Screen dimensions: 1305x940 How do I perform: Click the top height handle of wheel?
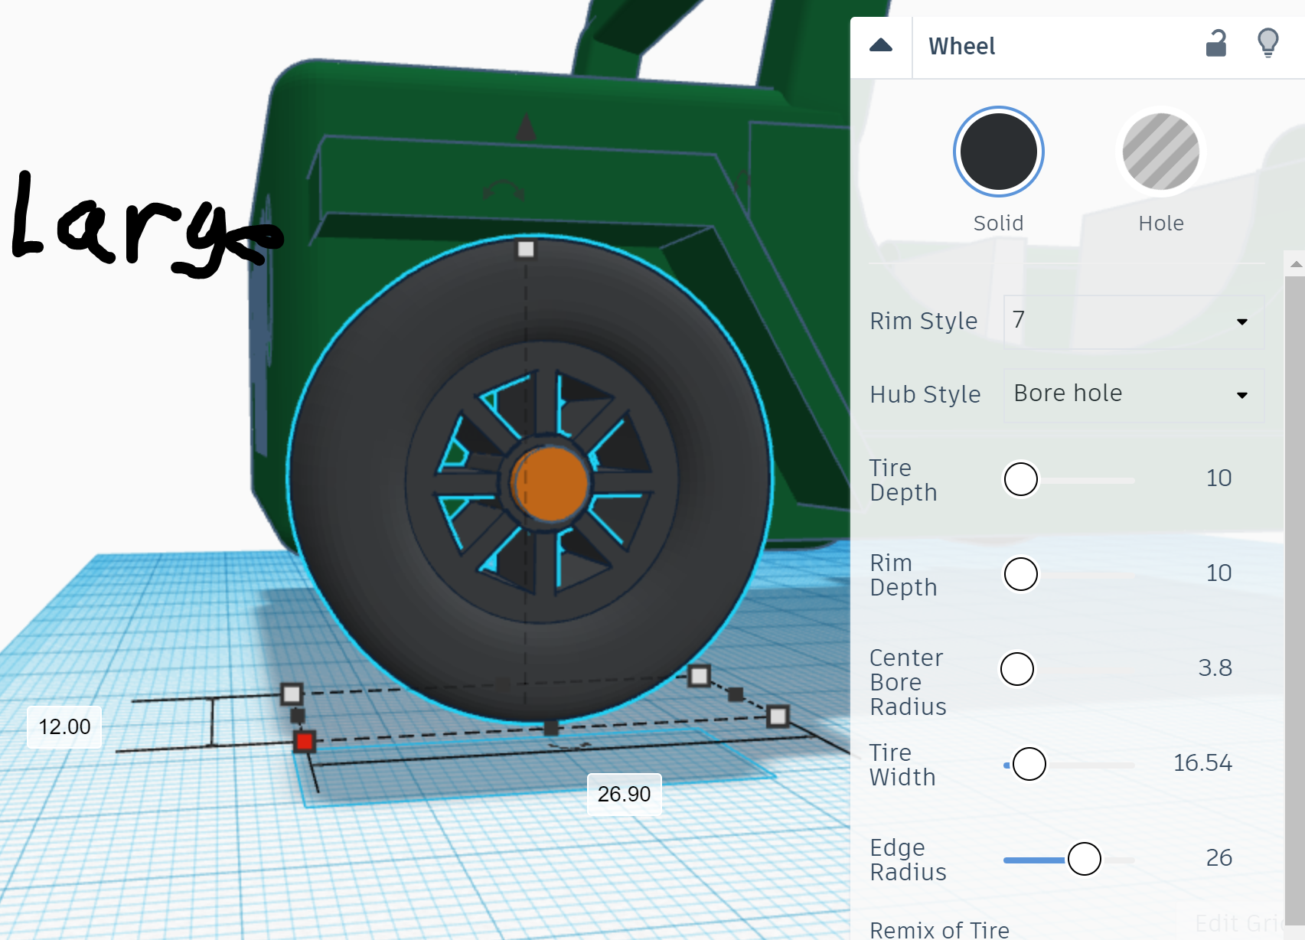pos(526,250)
